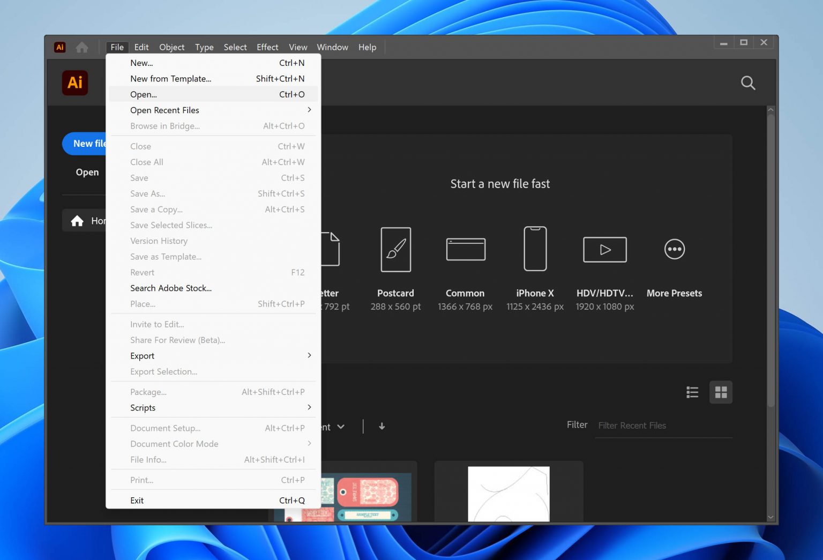Open More Presets

point(674,249)
